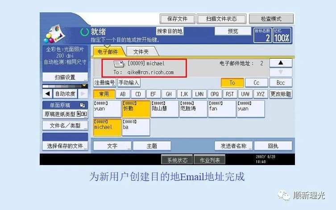Select 单面原稿 one-sided original
Image resolution: width=336 pixels, height=210 pixels.
pyautogui.click(x=65, y=105)
